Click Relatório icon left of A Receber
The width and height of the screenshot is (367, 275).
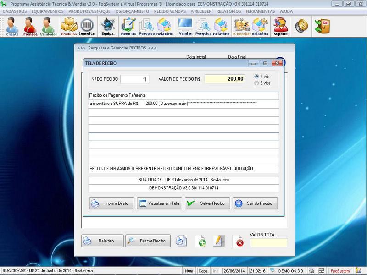[221, 27]
